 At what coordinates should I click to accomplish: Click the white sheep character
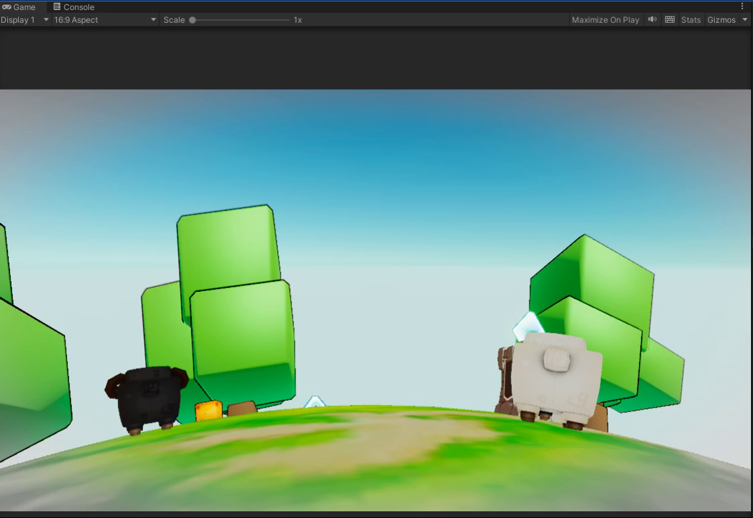(553, 378)
